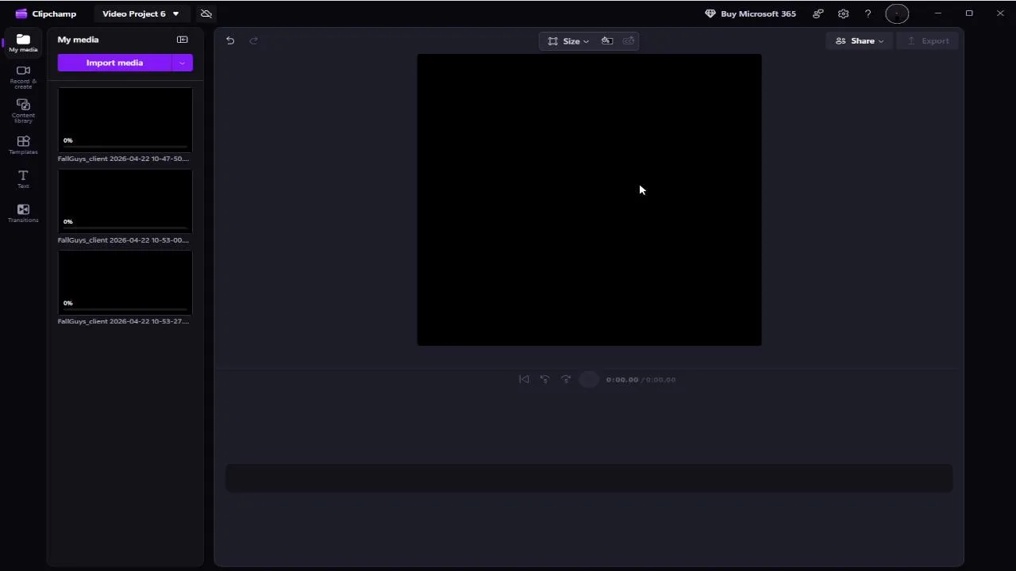Image resolution: width=1016 pixels, height=571 pixels.
Task: Click the Import media button
Action: 114,63
